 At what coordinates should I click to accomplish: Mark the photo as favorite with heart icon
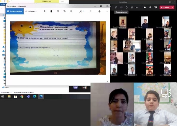(58, 11)
